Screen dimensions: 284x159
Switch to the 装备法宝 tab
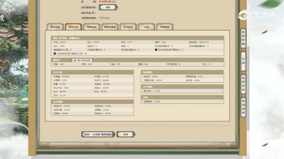click(x=92, y=27)
